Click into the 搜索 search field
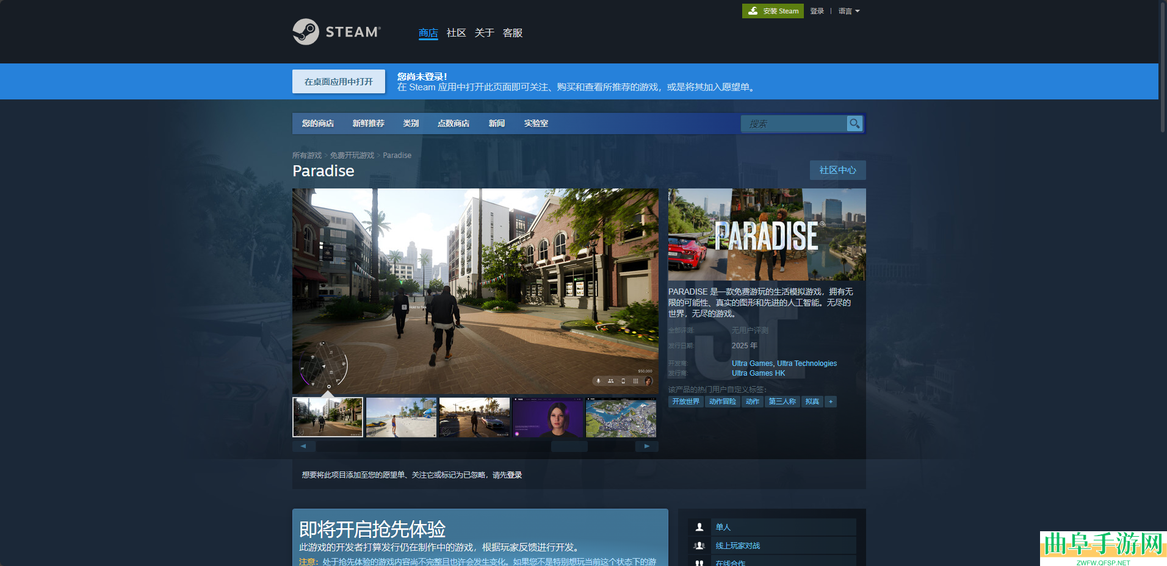The width and height of the screenshot is (1167, 566). click(793, 123)
